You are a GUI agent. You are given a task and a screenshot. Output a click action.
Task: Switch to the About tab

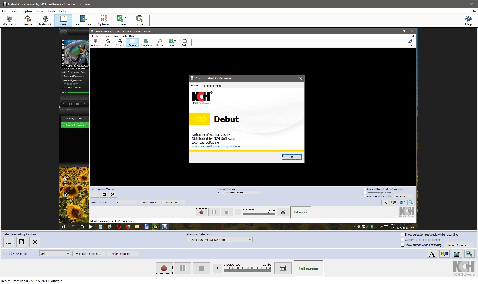pos(195,85)
